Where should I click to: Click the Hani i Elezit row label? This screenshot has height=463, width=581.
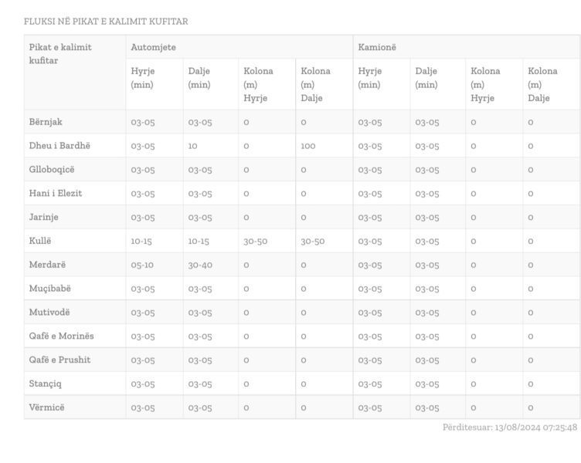point(56,193)
